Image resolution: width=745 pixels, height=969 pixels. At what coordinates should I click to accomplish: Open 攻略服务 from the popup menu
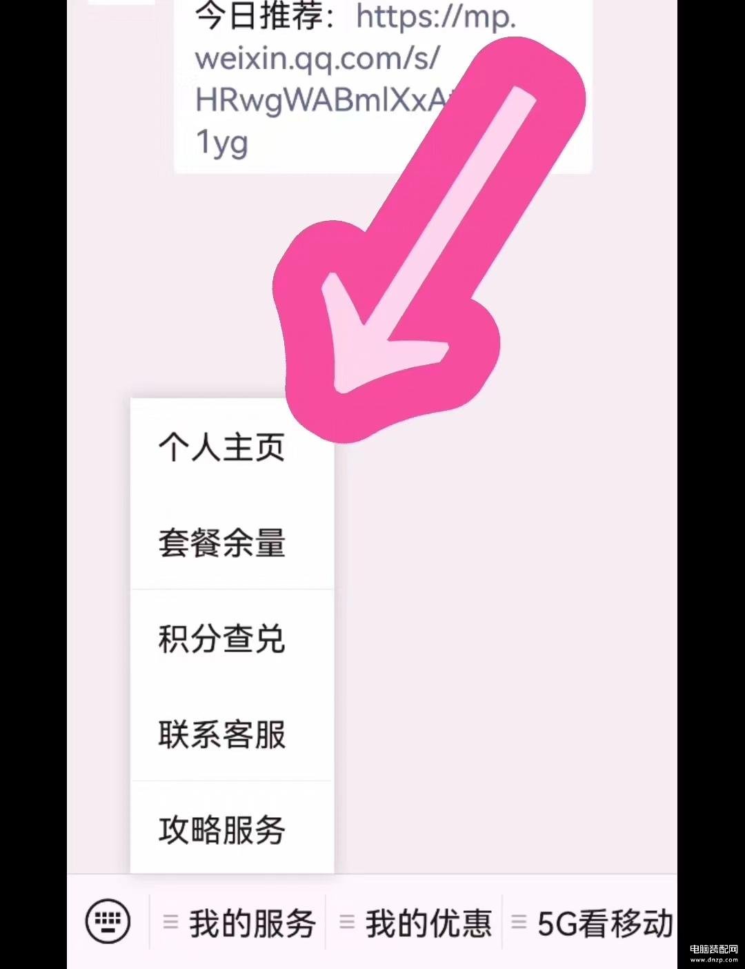coord(232,830)
